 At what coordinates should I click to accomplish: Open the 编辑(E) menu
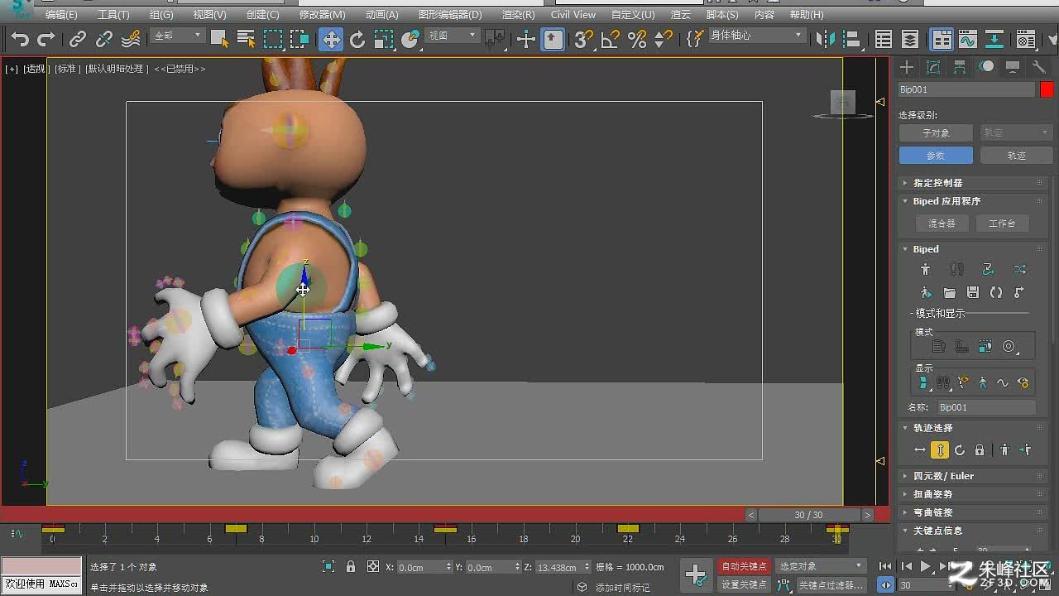click(61, 15)
